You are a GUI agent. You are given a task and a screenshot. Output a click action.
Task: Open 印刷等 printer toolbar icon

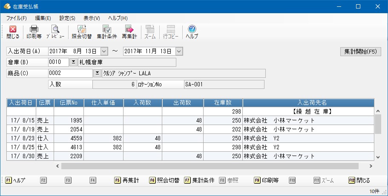pyautogui.click(x=34, y=32)
